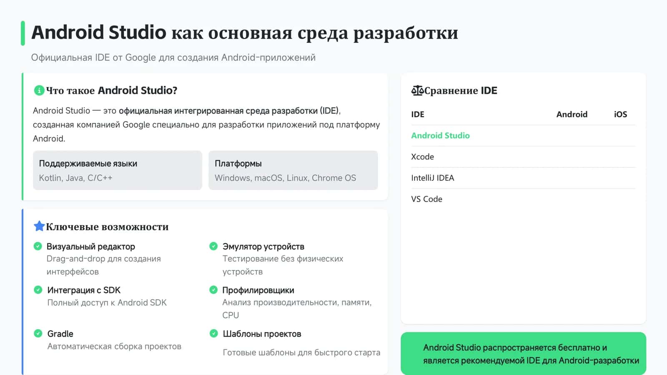667x375 pixels.
Task: Click the text 'Kotlin, Java, C/C++'
Action: pos(76,178)
